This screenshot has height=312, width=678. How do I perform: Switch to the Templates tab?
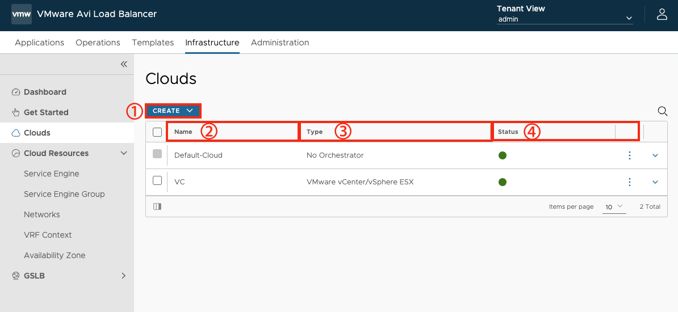(x=153, y=43)
